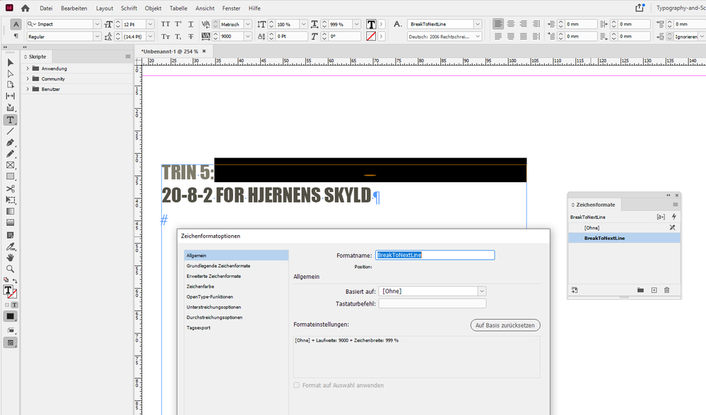Image resolution: width=706 pixels, height=415 pixels.
Task: Select the Gradient Swatch tool
Action: (11, 211)
